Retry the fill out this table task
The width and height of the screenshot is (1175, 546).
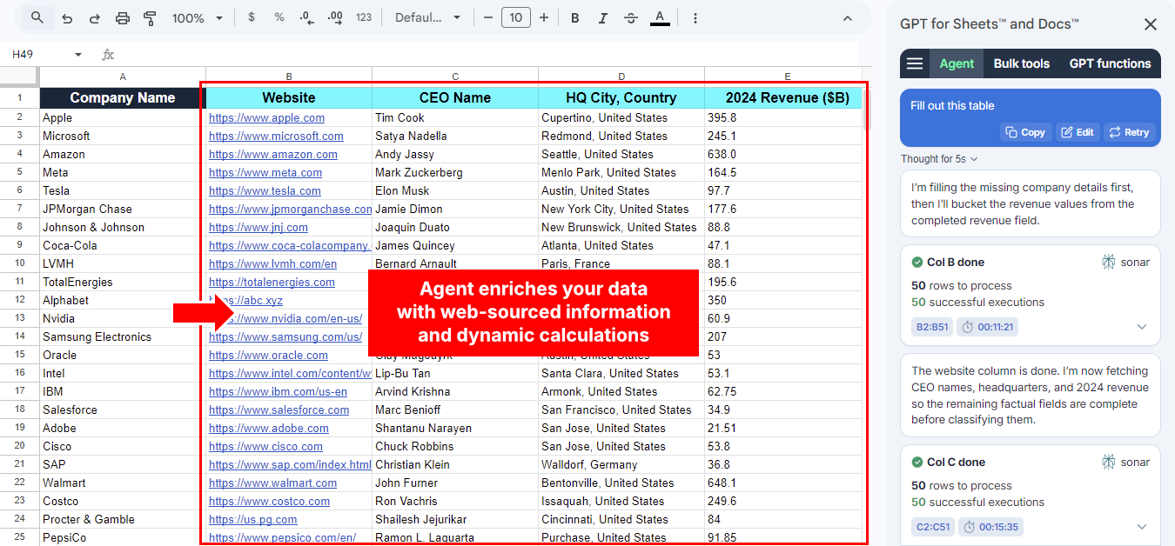coord(1129,132)
